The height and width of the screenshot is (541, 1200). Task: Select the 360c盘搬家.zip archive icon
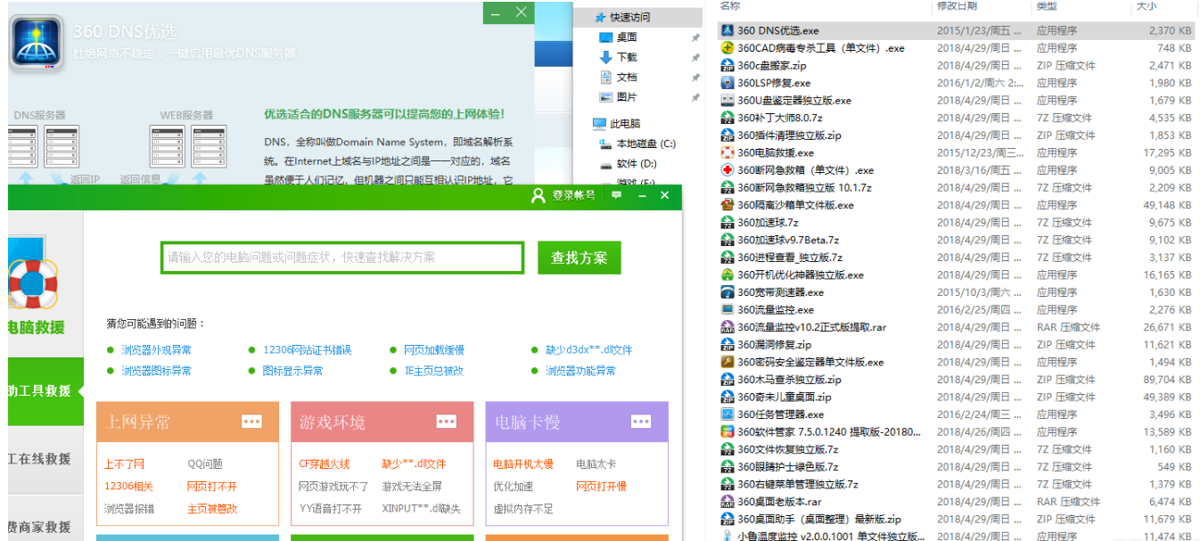click(x=727, y=65)
